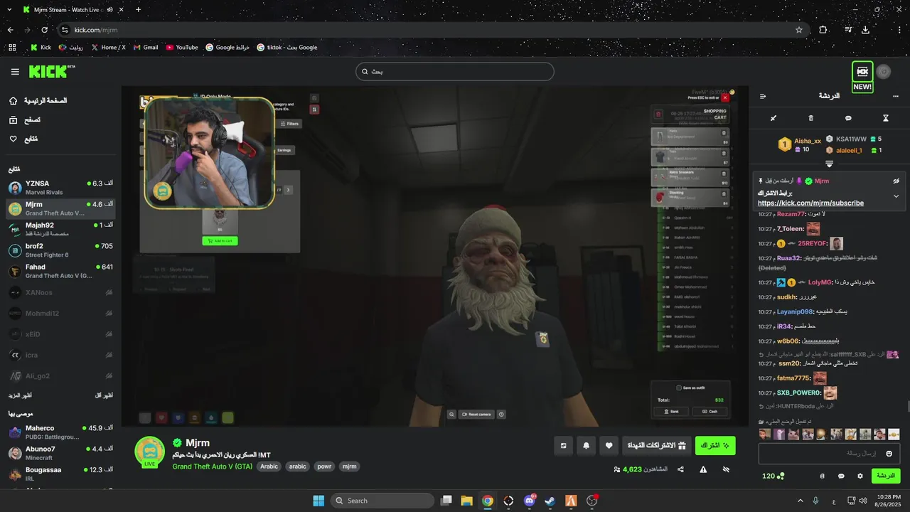Open the kick.com/mjrm/subscribe link
910x512 pixels.
810,203
